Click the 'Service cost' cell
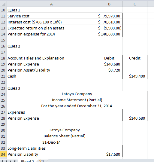This screenshot has height=162, width=154. (x=51, y=16)
